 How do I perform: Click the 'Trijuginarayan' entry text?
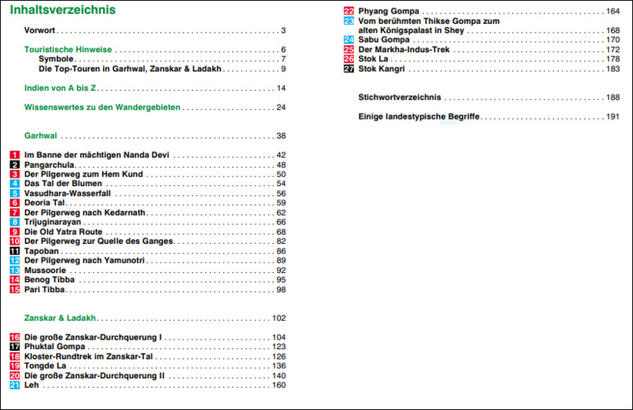click(x=52, y=222)
